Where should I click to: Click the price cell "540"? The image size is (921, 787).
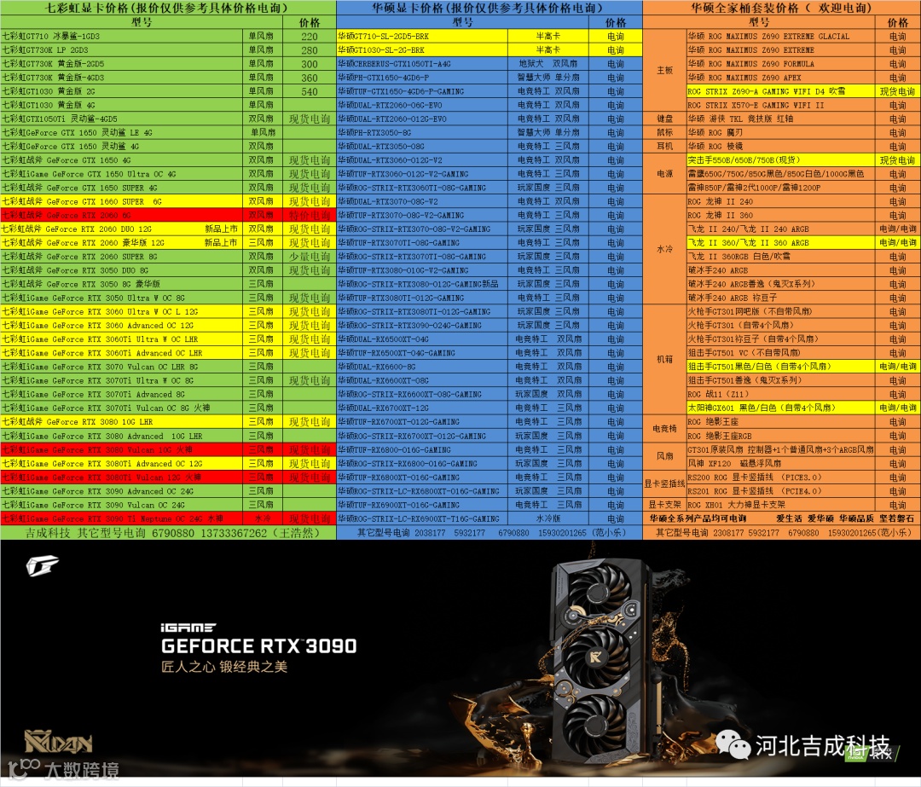[x=310, y=91]
